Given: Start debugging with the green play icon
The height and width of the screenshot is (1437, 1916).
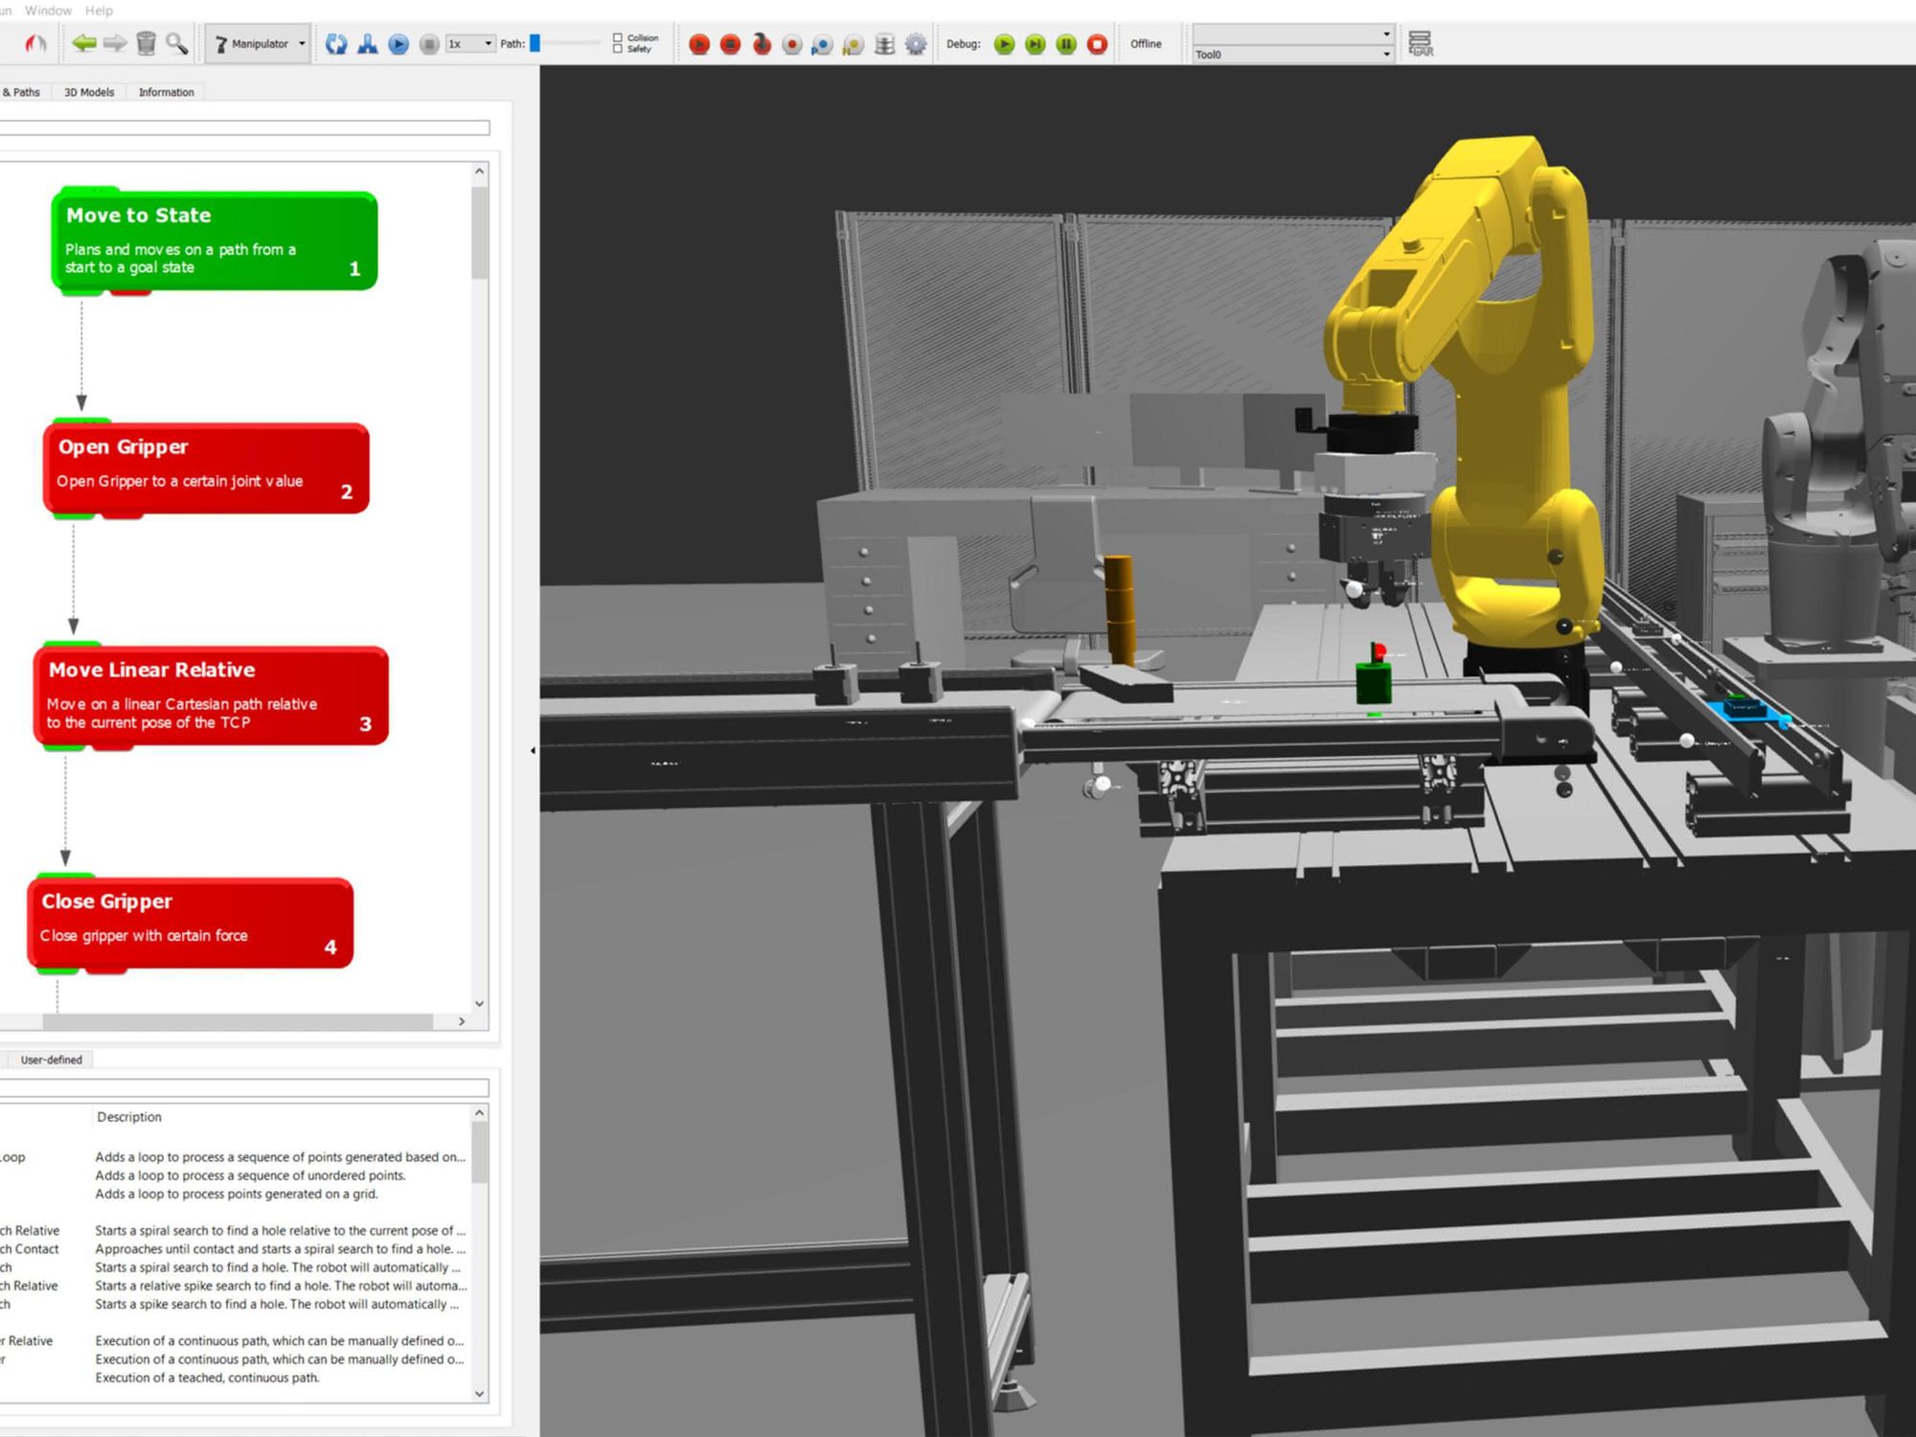Looking at the screenshot, I should [1004, 44].
